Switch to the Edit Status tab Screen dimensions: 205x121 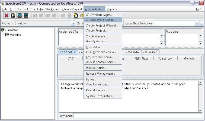(67, 52)
